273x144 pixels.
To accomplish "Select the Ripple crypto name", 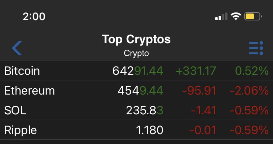I will pos(20,130).
